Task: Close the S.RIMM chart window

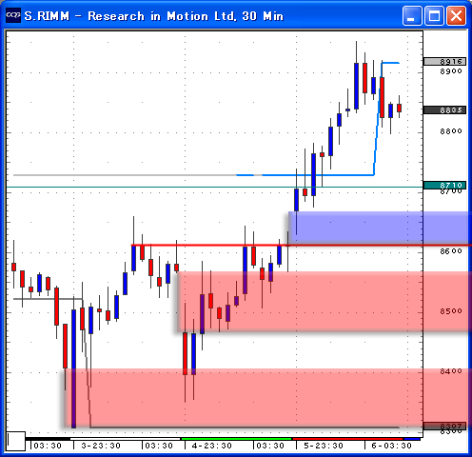Action: click(x=456, y=15)
